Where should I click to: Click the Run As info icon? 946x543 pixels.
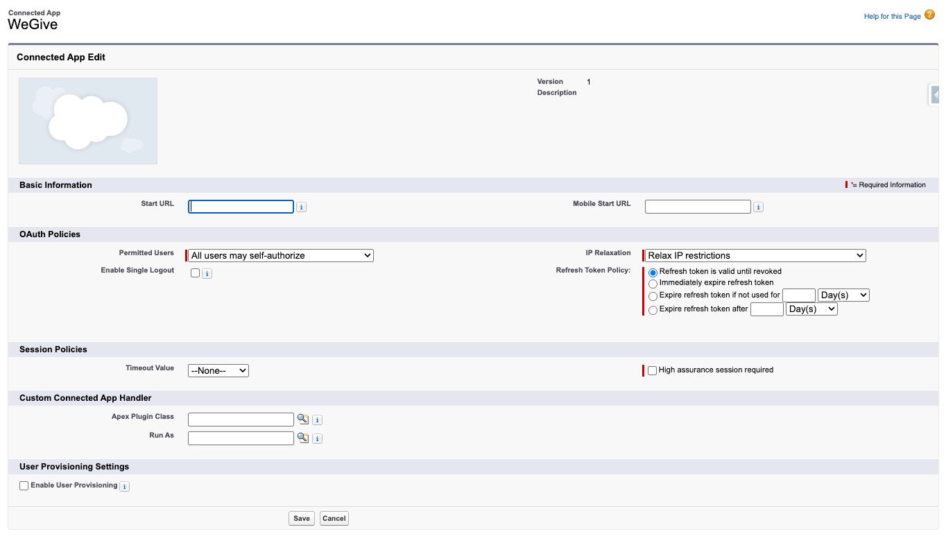tap(317, 439)
